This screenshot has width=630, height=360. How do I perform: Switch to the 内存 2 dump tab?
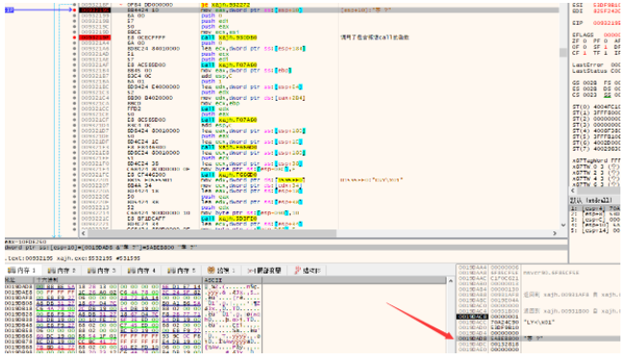point(61,271)
